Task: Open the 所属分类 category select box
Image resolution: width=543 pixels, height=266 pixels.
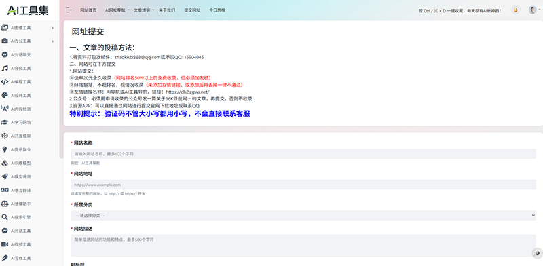Action: (x=303, y=215)
